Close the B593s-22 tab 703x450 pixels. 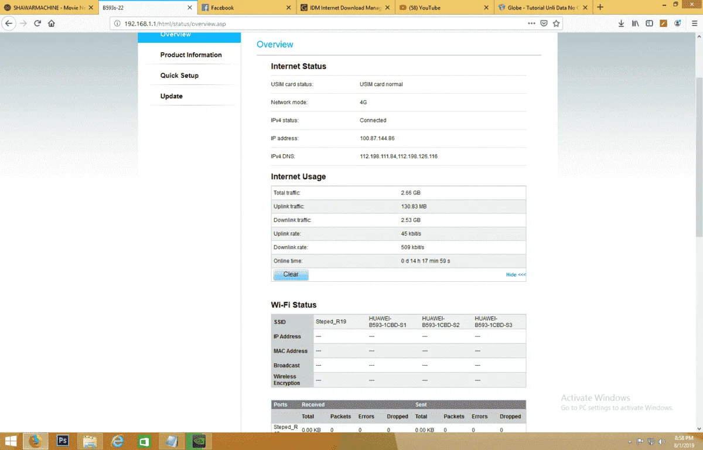pos(189,8)
